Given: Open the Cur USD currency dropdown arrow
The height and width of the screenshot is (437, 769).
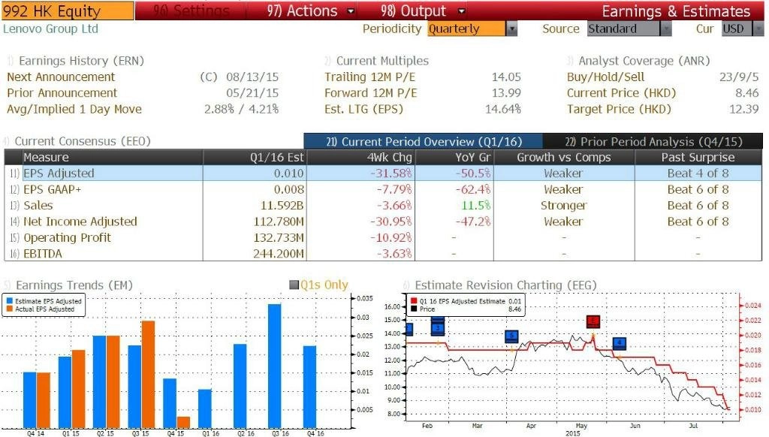Looking at the screenshot, I should [x=758, y=29].
